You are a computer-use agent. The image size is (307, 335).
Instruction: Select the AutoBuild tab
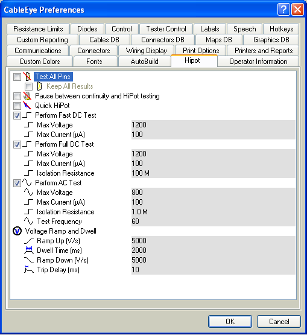pos(145,62)
